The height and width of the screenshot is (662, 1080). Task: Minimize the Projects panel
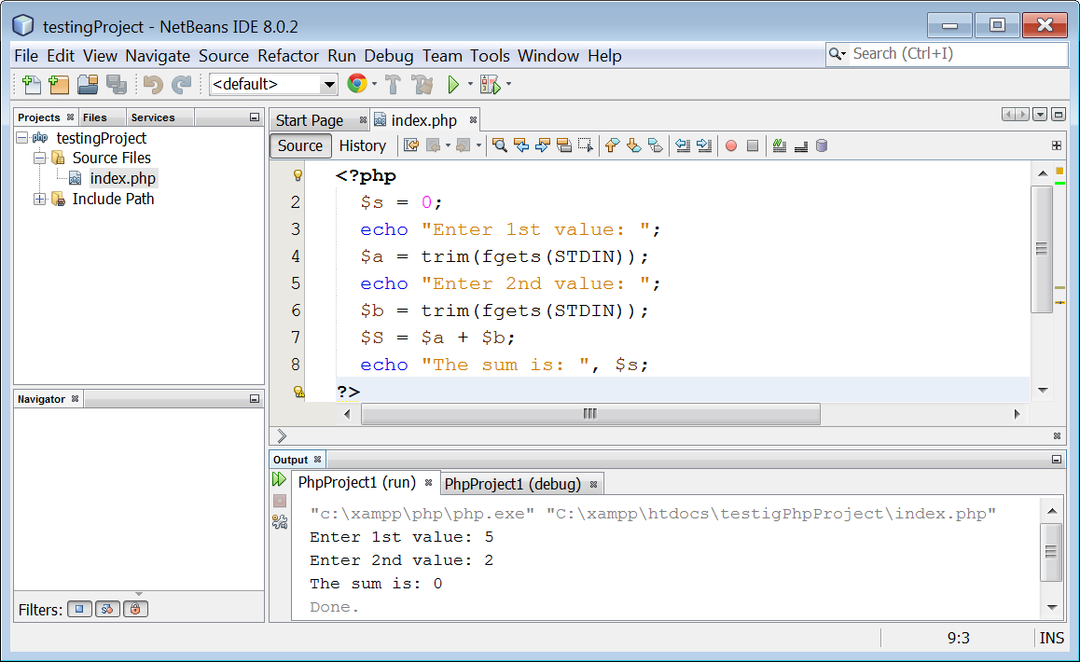[x=255, y=117]
